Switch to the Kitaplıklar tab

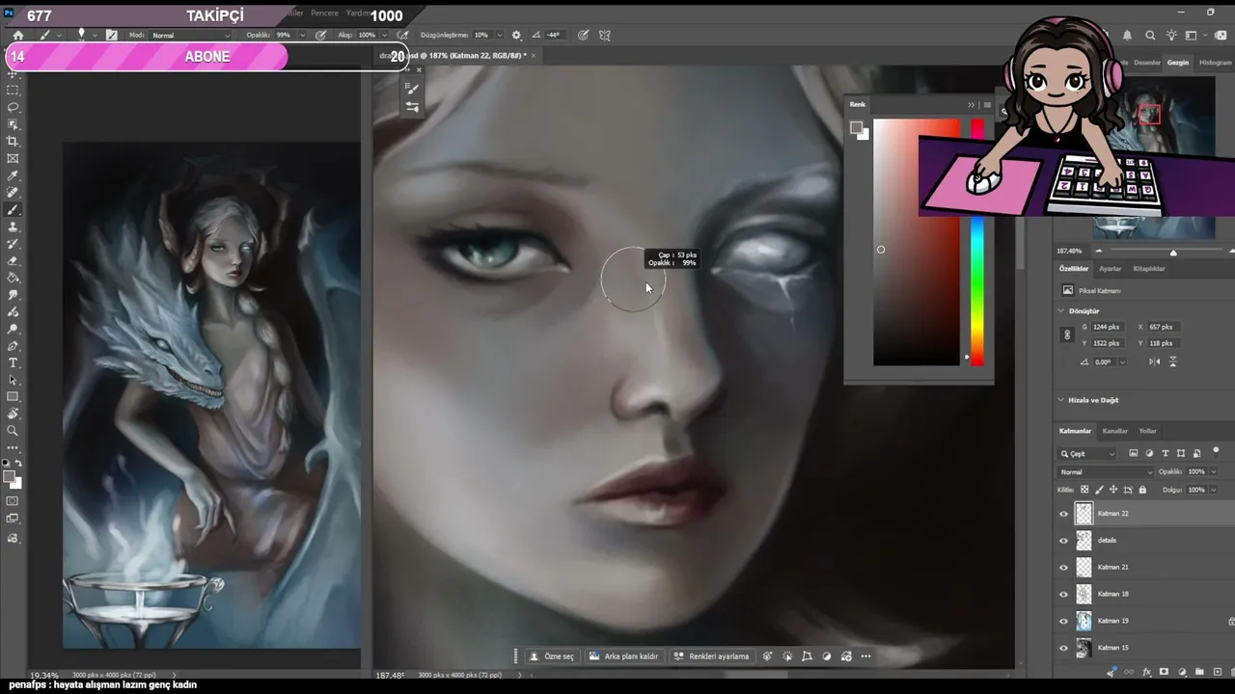point(1149,269)
